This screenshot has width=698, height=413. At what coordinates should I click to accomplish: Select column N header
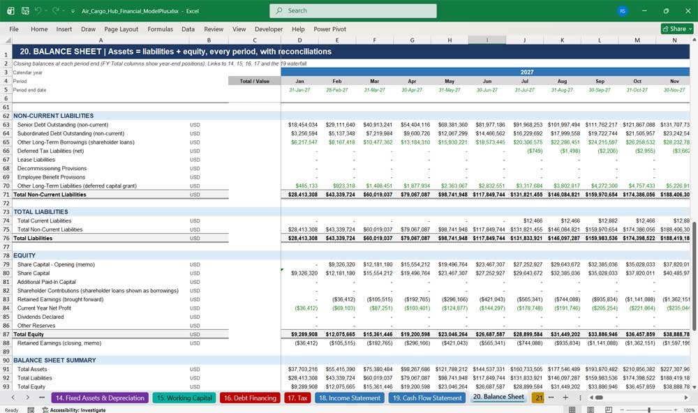674,40
